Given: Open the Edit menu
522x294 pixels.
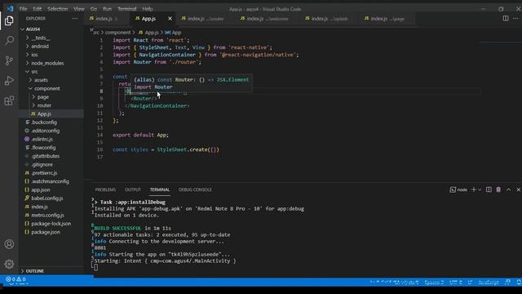Looking at the screenshot, I should point(38,9).
